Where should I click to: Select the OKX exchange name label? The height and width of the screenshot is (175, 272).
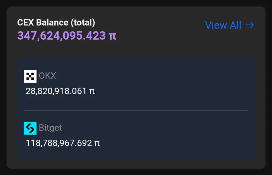point(48,76)
